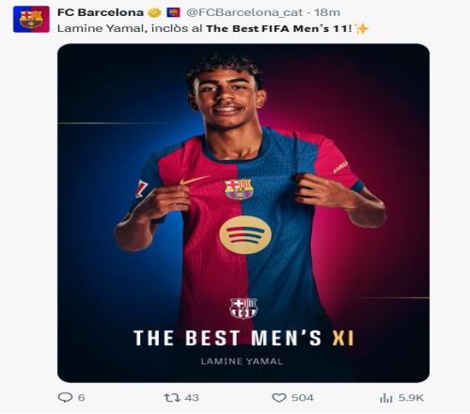
Task: Click the small Barça affiliate badge beside name
Action: click(x=173, y=12)
